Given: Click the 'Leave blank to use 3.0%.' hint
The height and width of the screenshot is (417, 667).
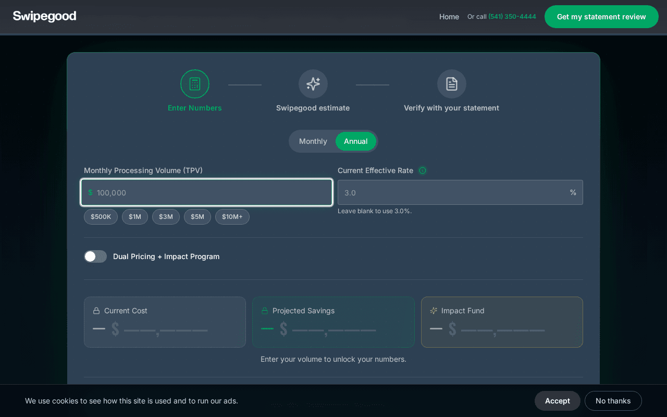Looking at the screenshot, I should coord(375,211).
